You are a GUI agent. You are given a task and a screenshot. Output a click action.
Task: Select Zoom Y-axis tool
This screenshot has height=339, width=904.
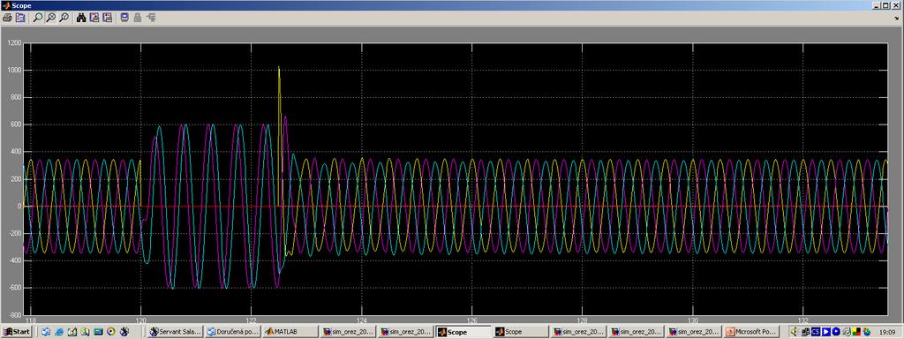(x=64, y=18)
